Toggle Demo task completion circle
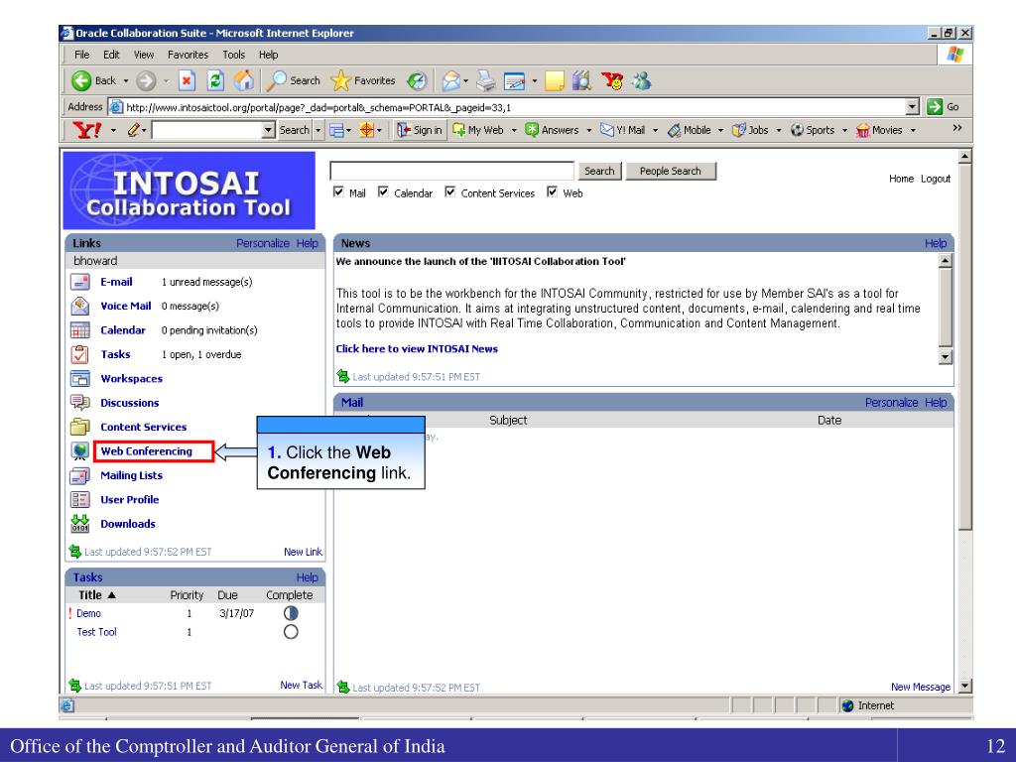This screenshot has width=1016, height=762. click(x=291, y=613)
